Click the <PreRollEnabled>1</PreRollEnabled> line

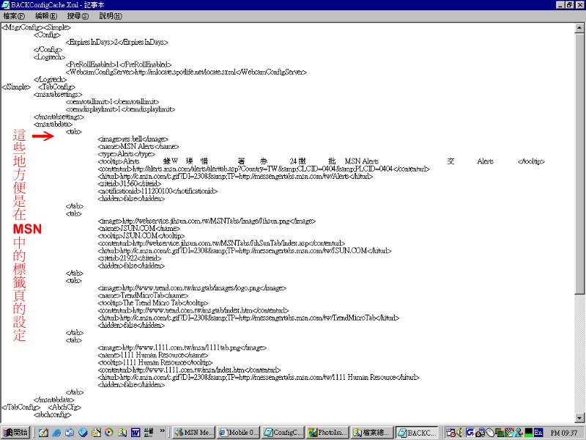[x=119, y=65]
